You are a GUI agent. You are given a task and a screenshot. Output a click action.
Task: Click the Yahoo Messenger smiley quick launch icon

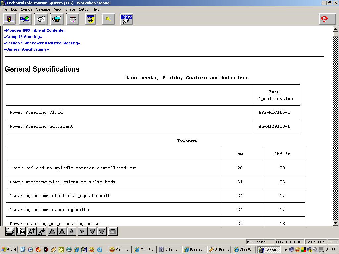coord(92,250)
